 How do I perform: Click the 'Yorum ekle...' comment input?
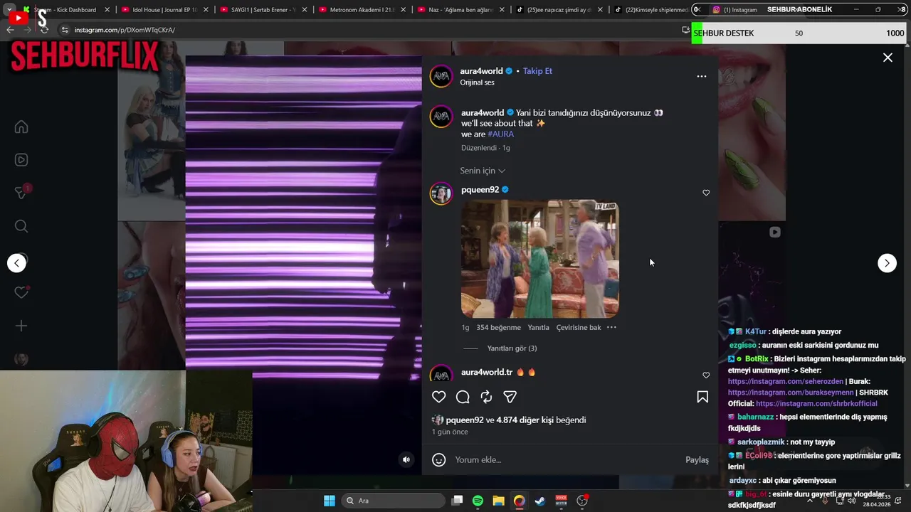[566, 460]
